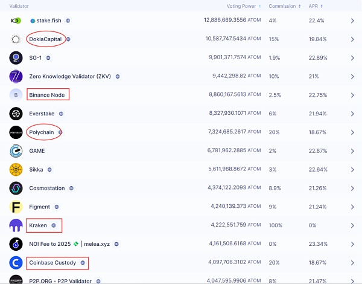Click the Coinbase Custody logo icon
Viewport: 362px width, 284px height.
16,263
